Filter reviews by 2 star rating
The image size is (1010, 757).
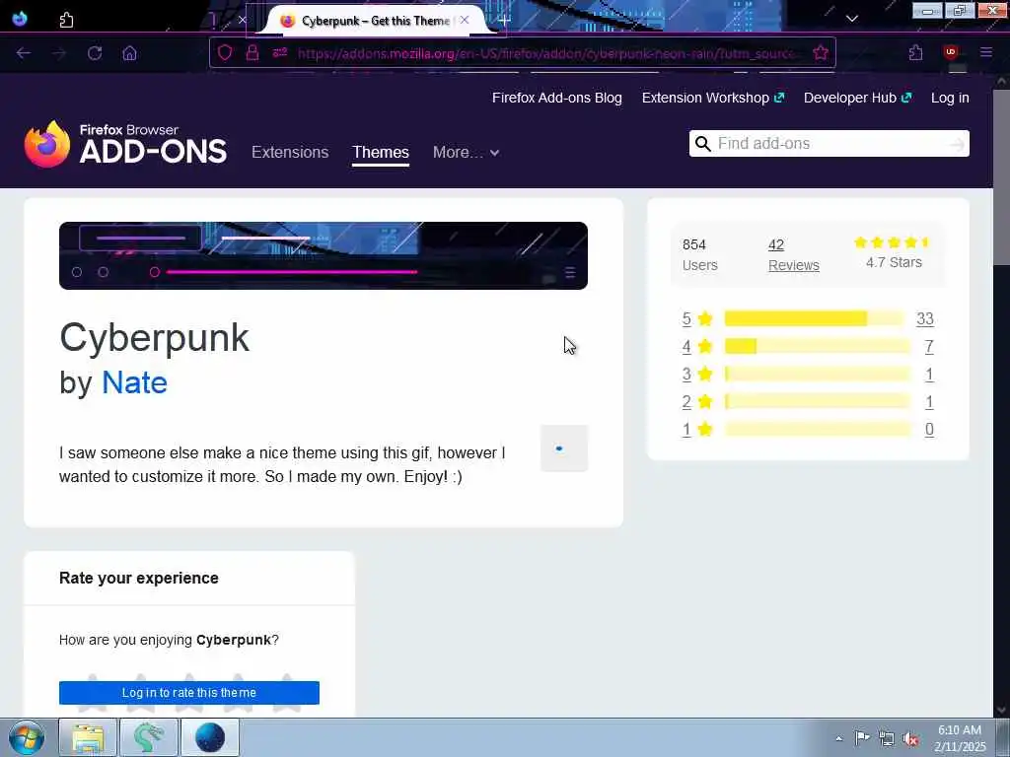[x=697, y=402]
